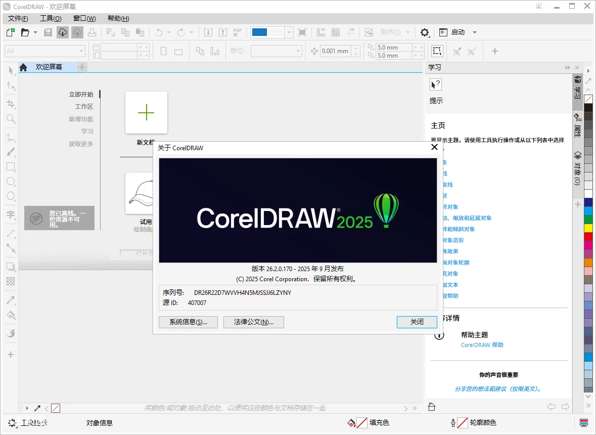The height and width of the screenshot is (435, 596).
Task: Select the Polygon tool
Action: (x=11, y=196)
